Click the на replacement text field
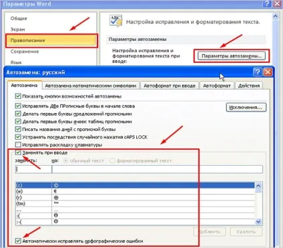 [158, 169]
